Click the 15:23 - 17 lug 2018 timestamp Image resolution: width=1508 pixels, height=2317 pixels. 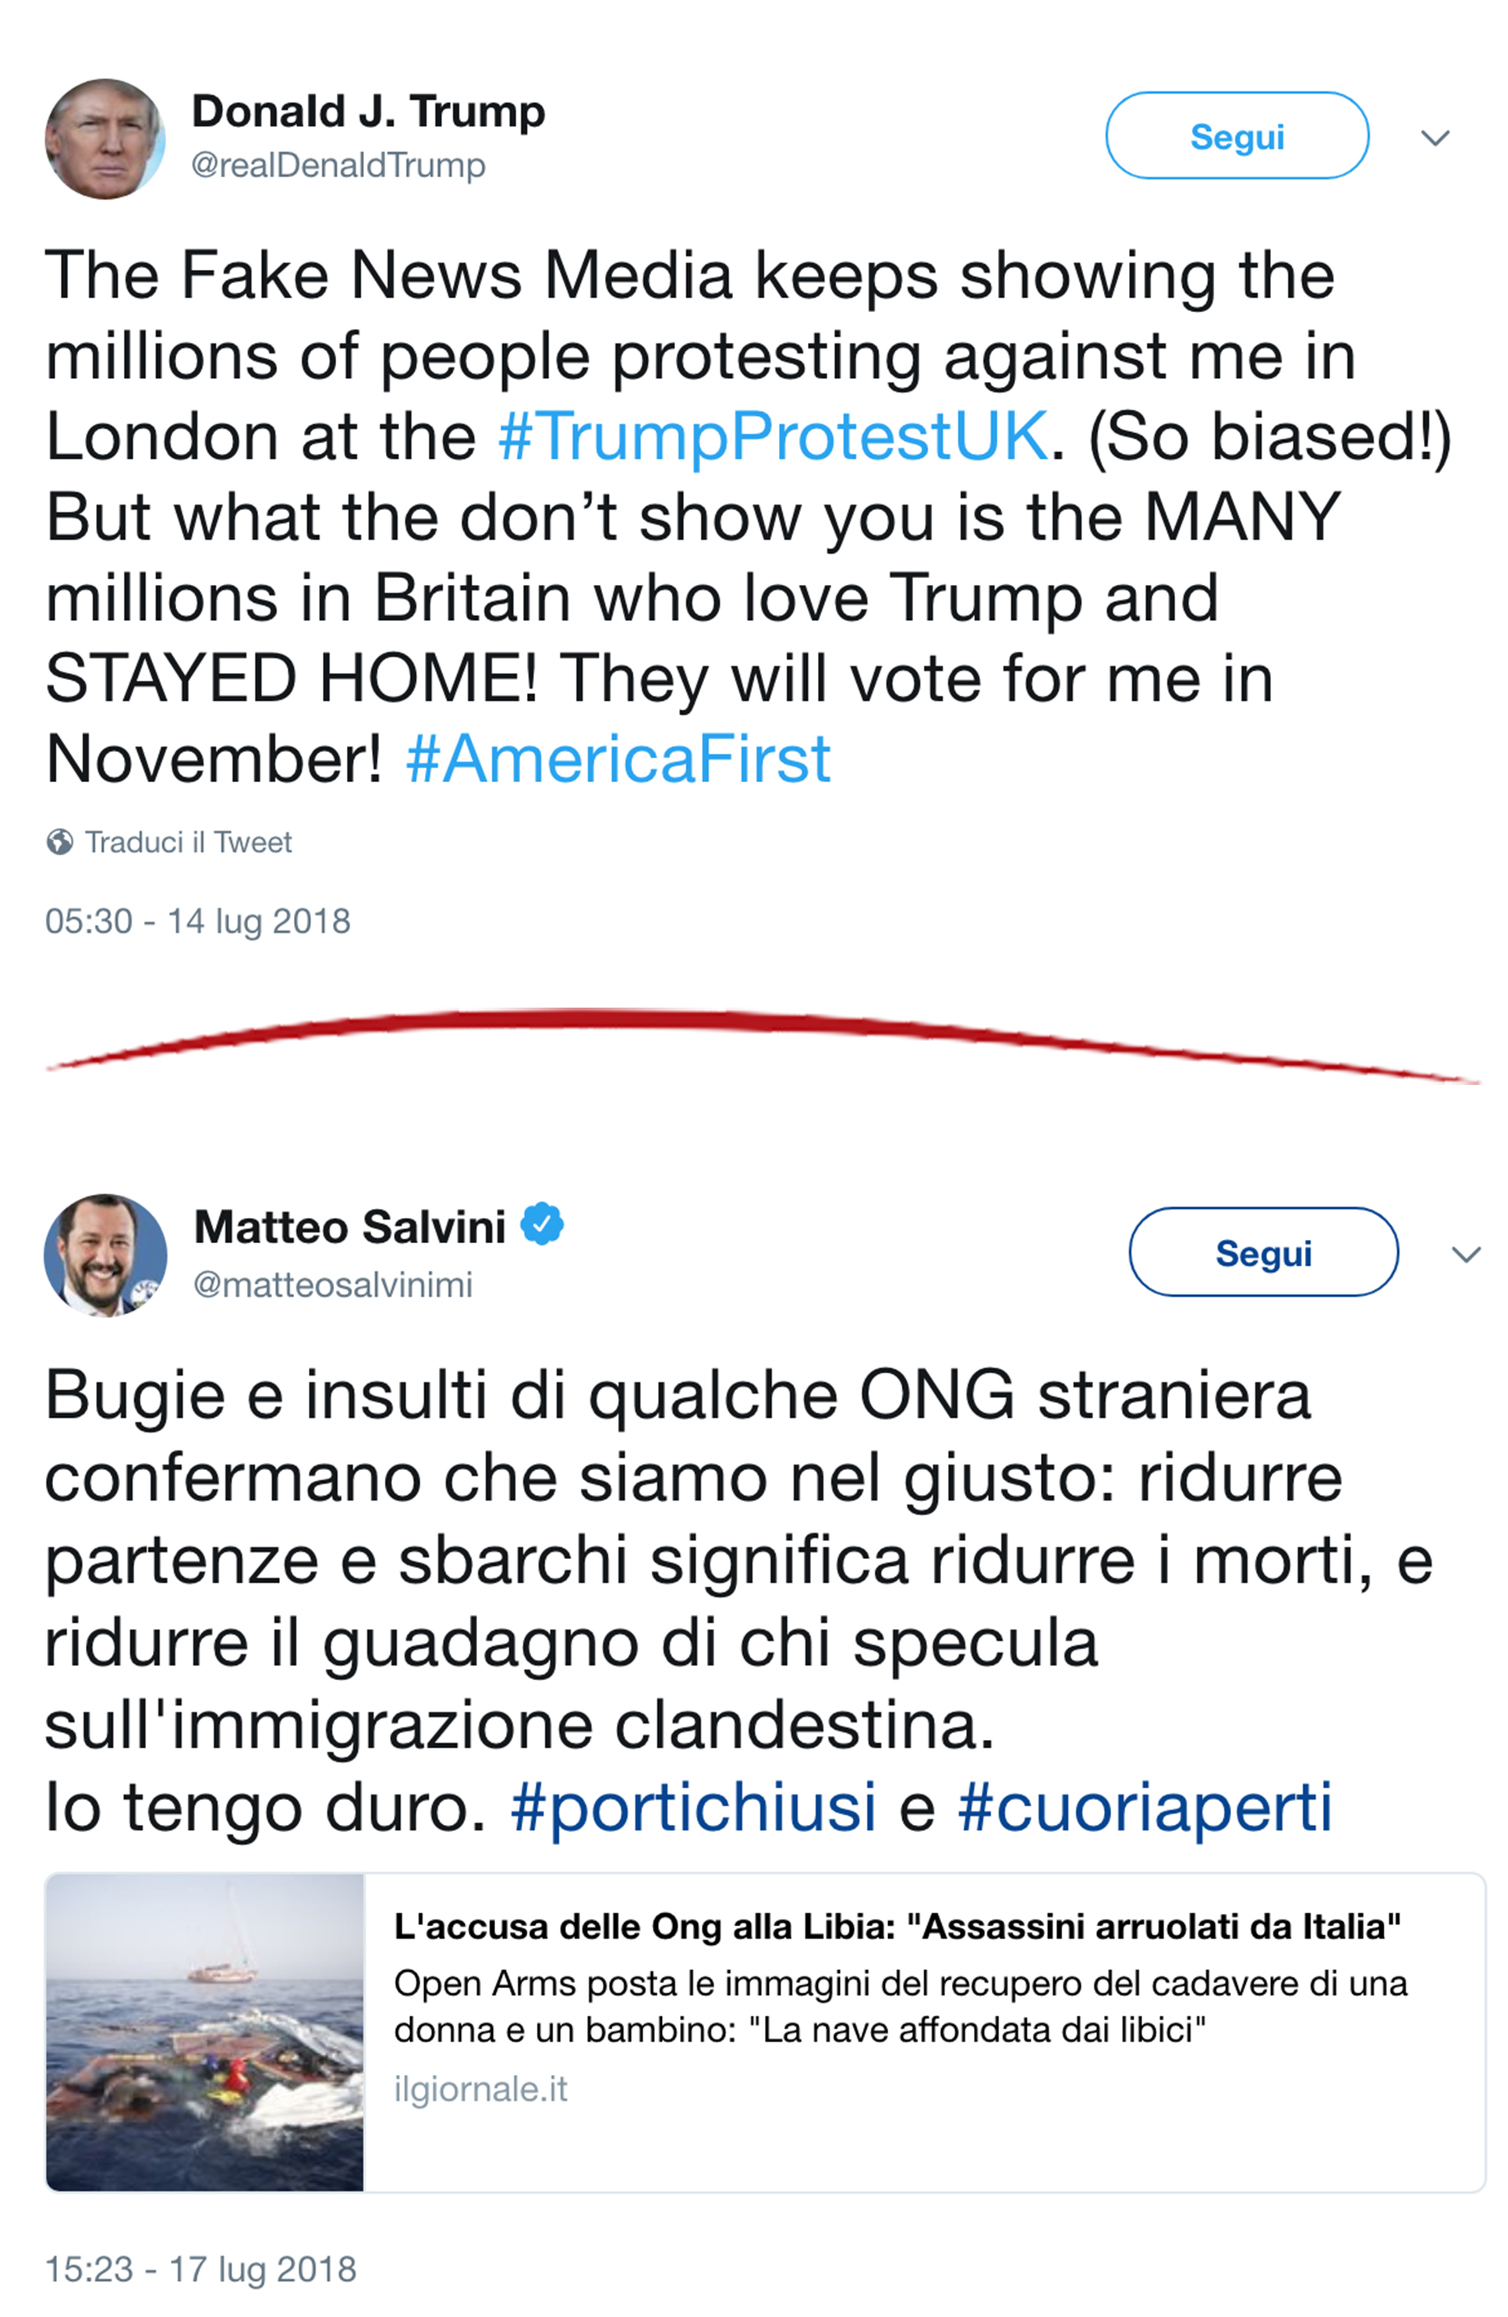coord(200,2269)
